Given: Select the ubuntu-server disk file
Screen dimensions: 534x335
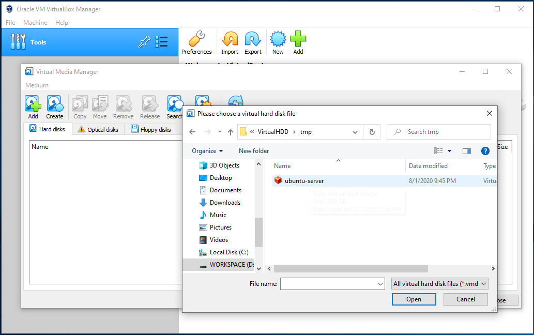Looking at the screenshot, I should coord(385,181).
